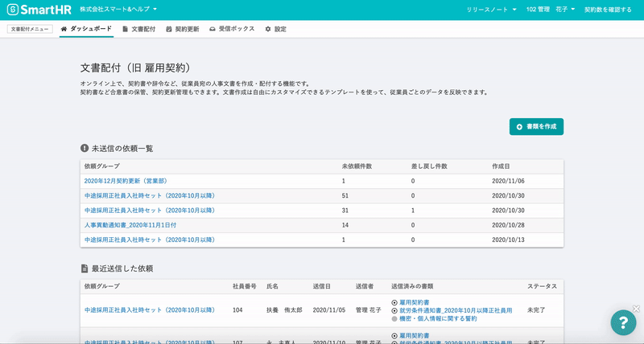Open 2020年12月契約更新（営業部） request group
Screen dimensions: 644x344
coord(126,181)
